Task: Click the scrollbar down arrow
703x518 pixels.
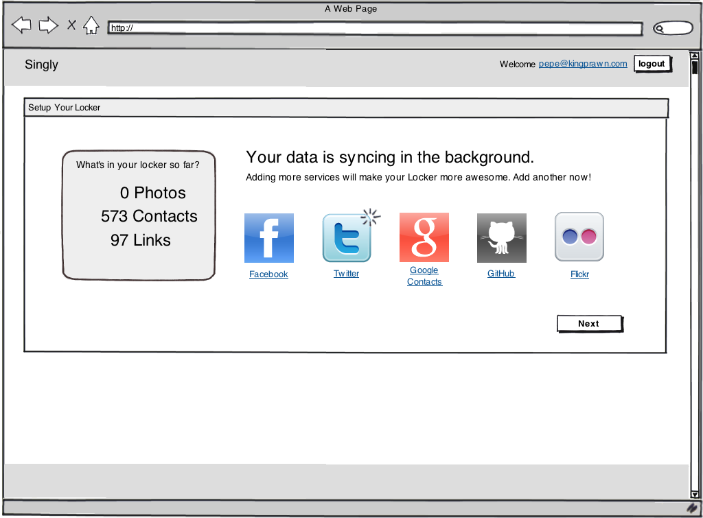Action: point(695,495)
